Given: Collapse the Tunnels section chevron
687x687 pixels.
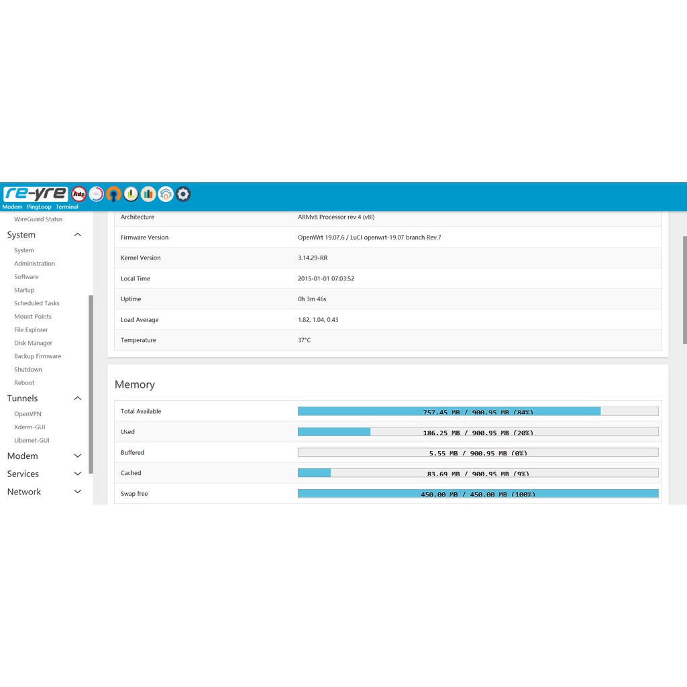Looking at the screenshot, I should (78, 399).
